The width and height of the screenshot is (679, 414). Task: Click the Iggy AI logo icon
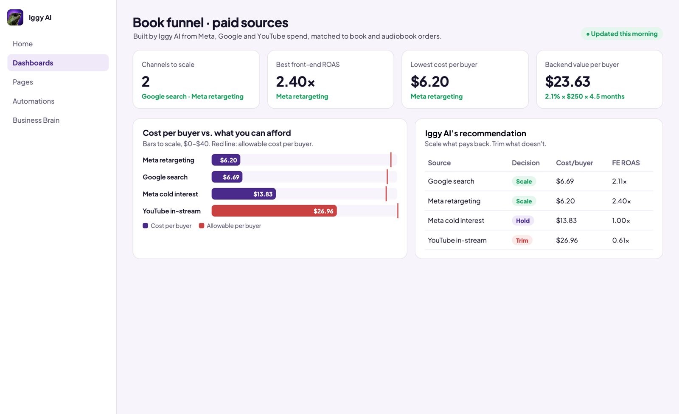coord(15,17)
